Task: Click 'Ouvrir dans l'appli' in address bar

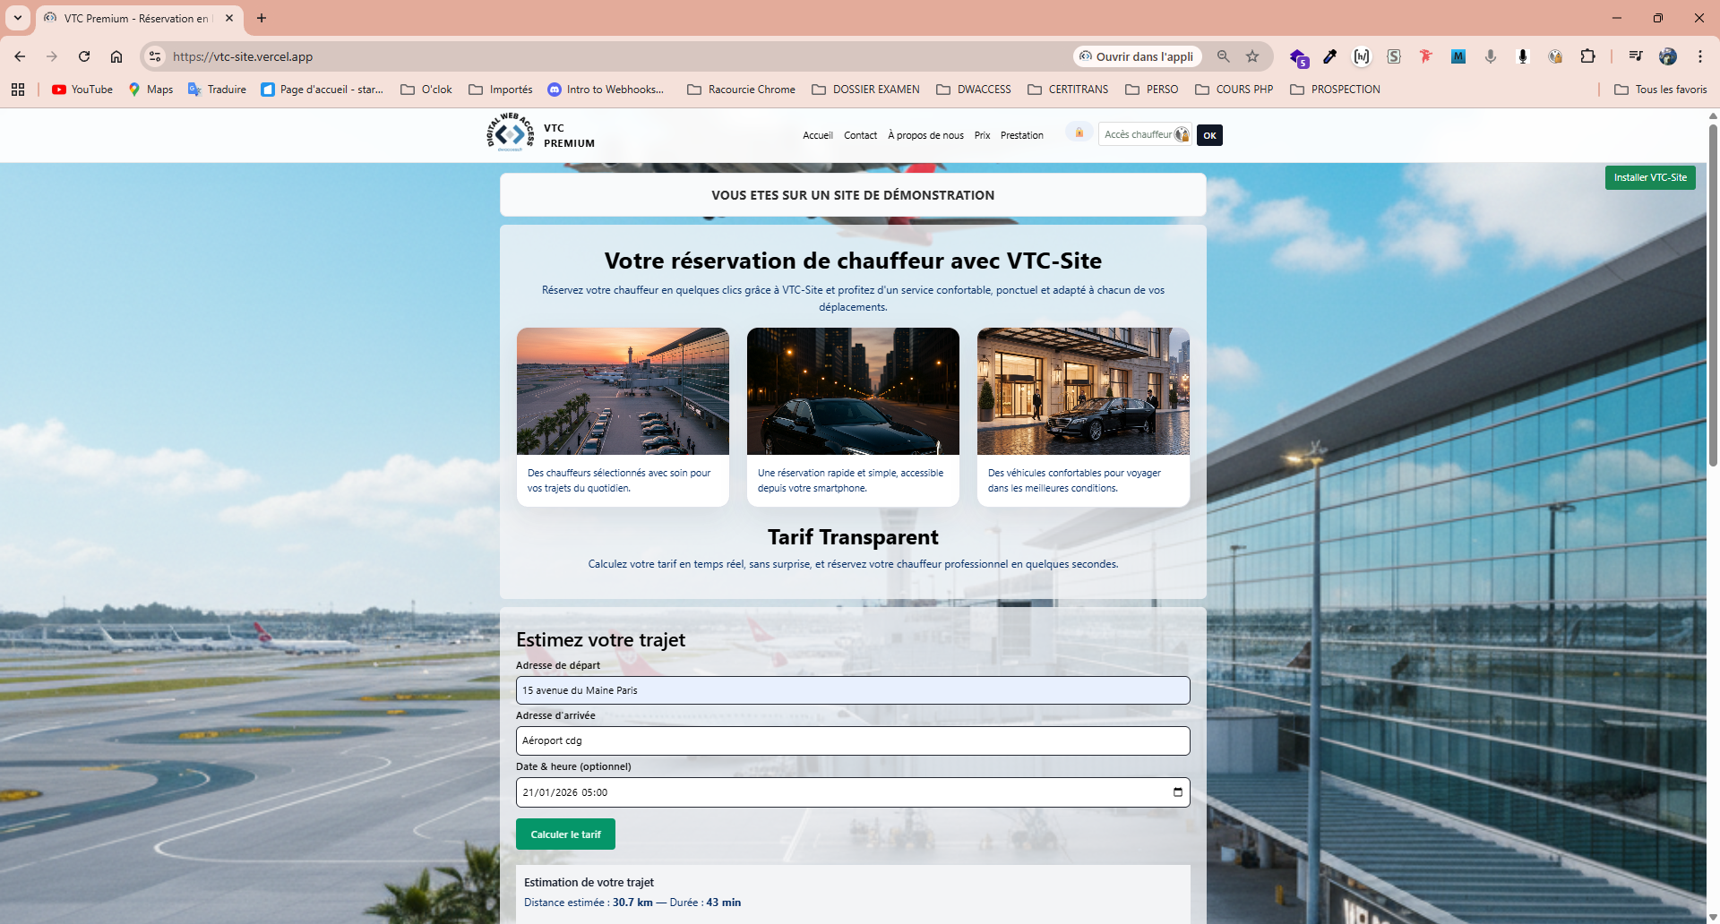Action: tap(1137, 56)
